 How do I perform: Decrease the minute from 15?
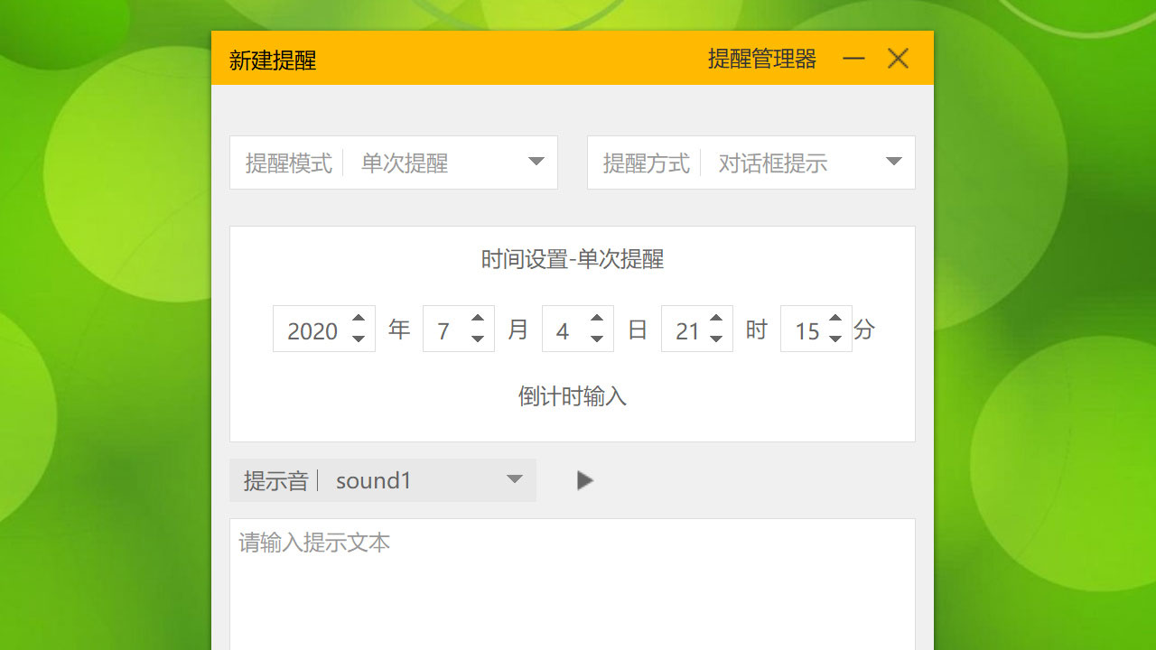835,339
